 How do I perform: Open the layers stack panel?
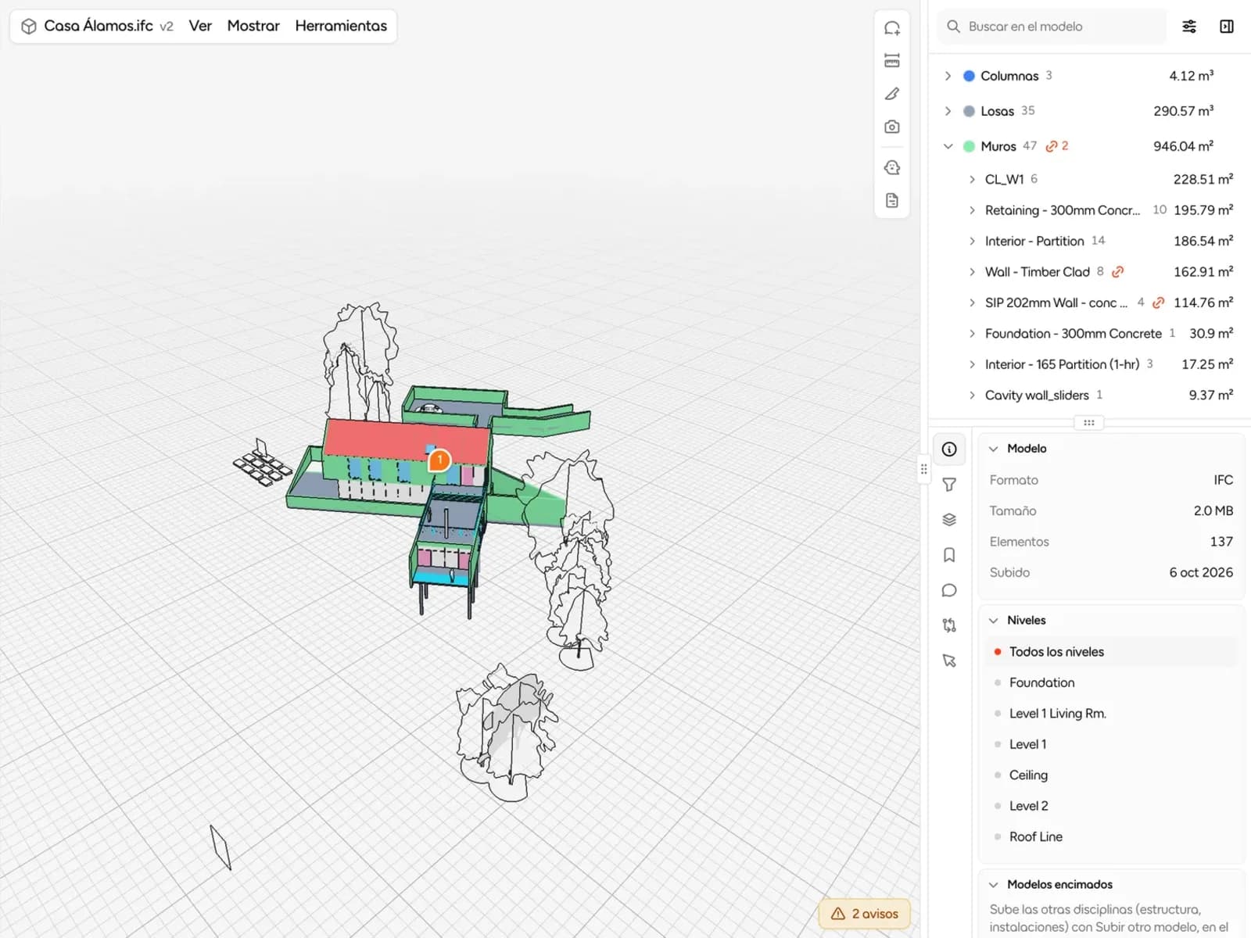[949, 520]
